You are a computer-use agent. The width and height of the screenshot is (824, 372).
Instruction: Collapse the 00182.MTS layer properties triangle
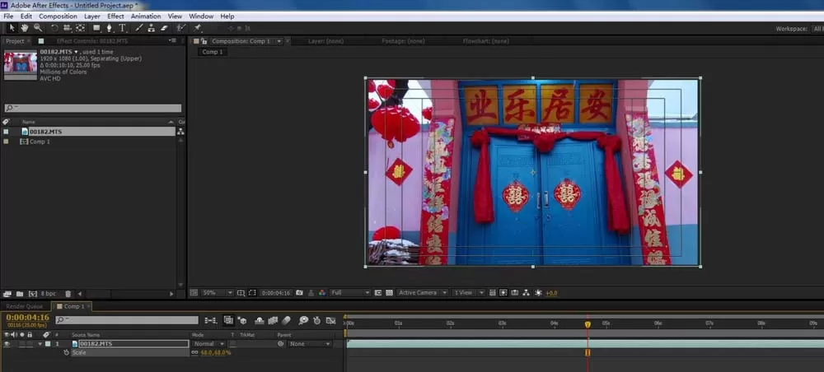pyautogui.click(x=40, y=344)
